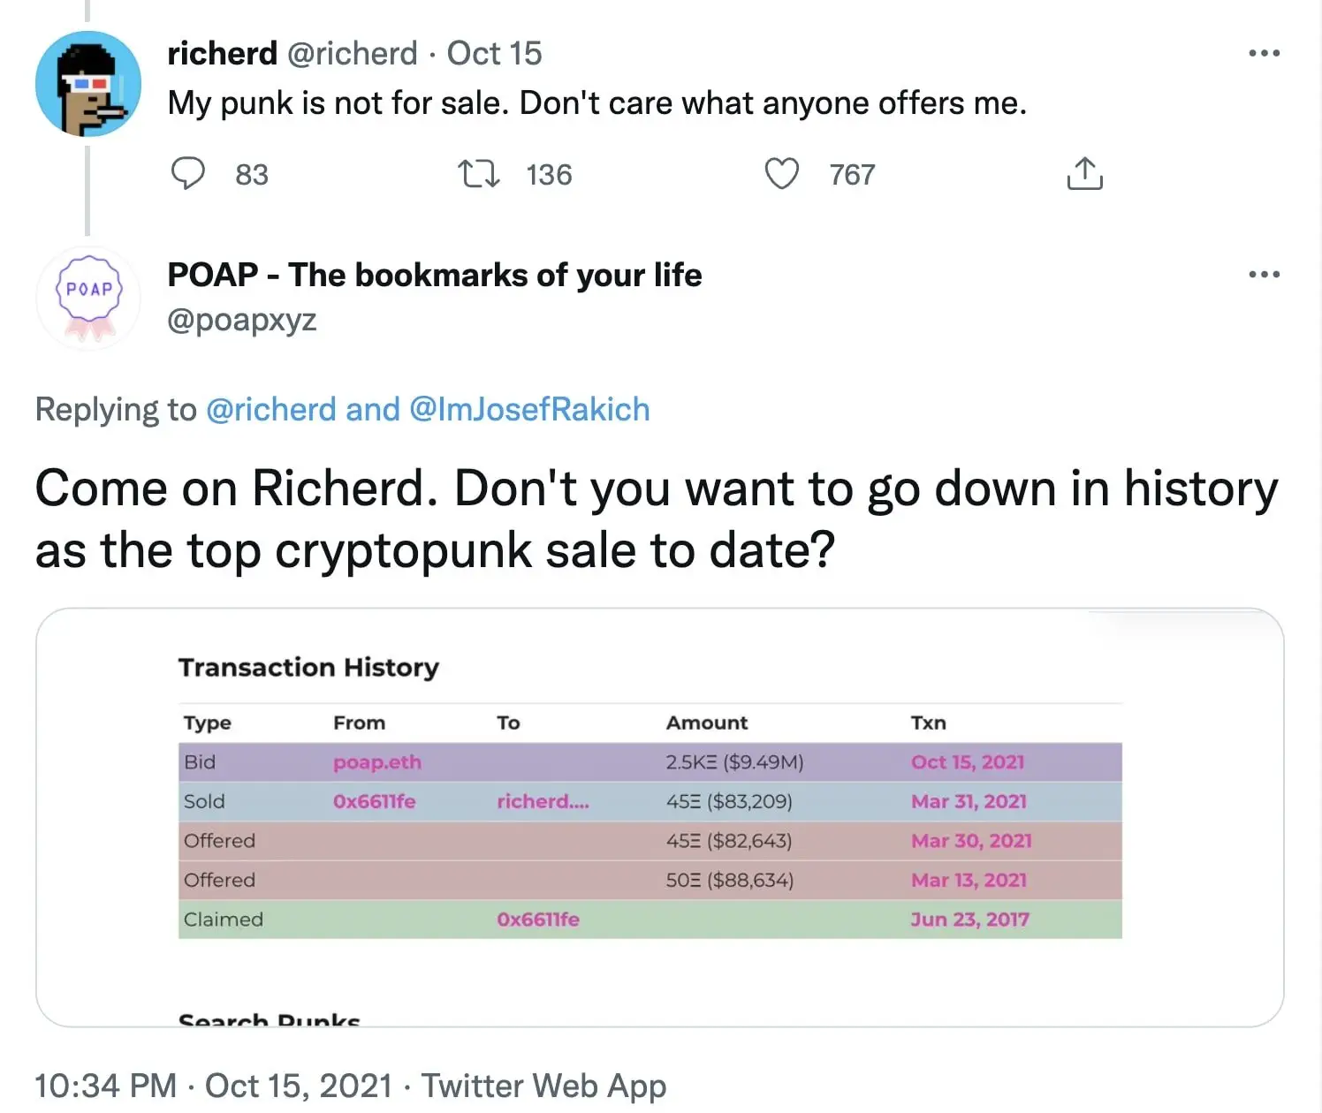This screenshot has height=1113, width=1322.
Task: Open more options on richerd's tweet
Action: (x=1264, y=53)
